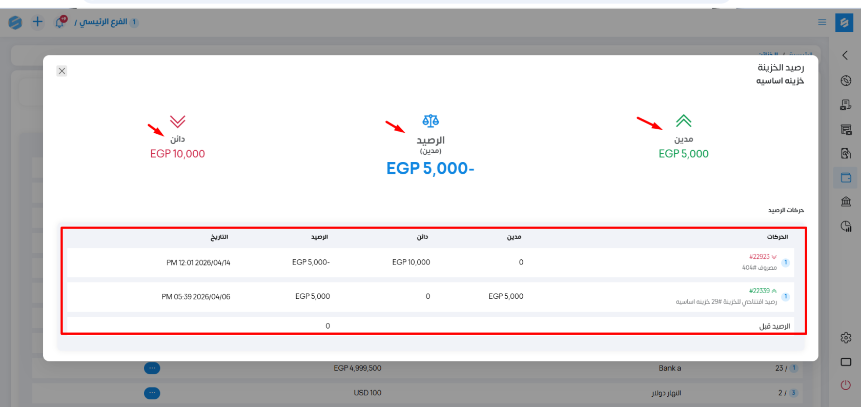Open the settings gear in the sidebar
The image size is (861, 407).
(846, 338)
